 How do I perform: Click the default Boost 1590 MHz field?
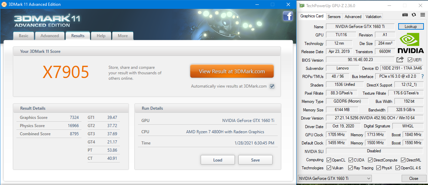tap(413, 143)
